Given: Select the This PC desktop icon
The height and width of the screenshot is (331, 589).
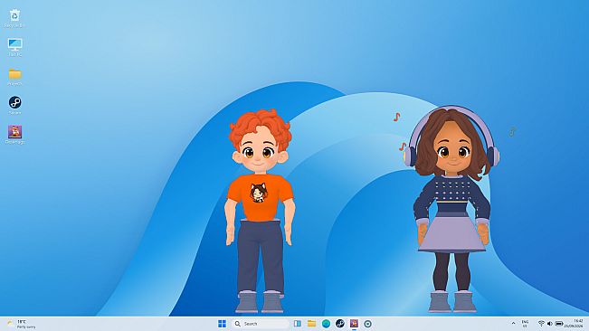Looking at the screenshot, I should click(14, 47).
